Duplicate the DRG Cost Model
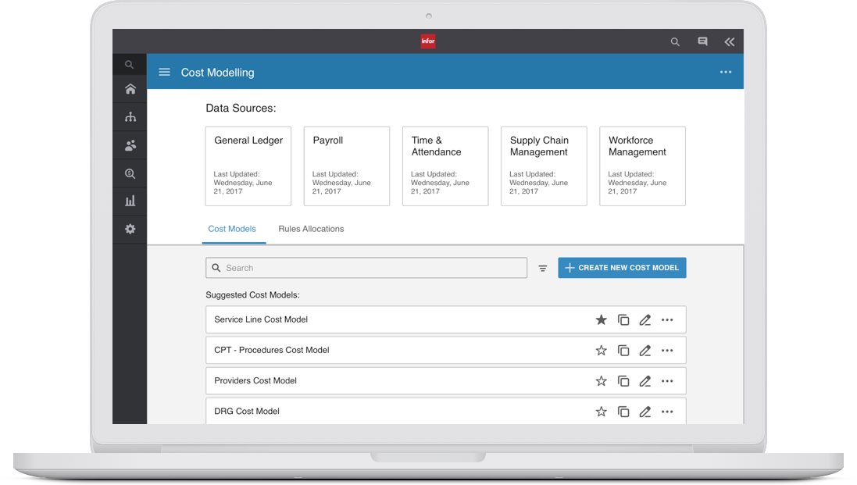Screen dimensions: 857x485 pyautogui.click(x=623, y=412)
